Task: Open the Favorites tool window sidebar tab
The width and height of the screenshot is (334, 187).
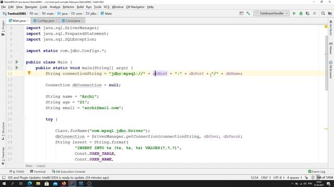Action: click(3, 156)
